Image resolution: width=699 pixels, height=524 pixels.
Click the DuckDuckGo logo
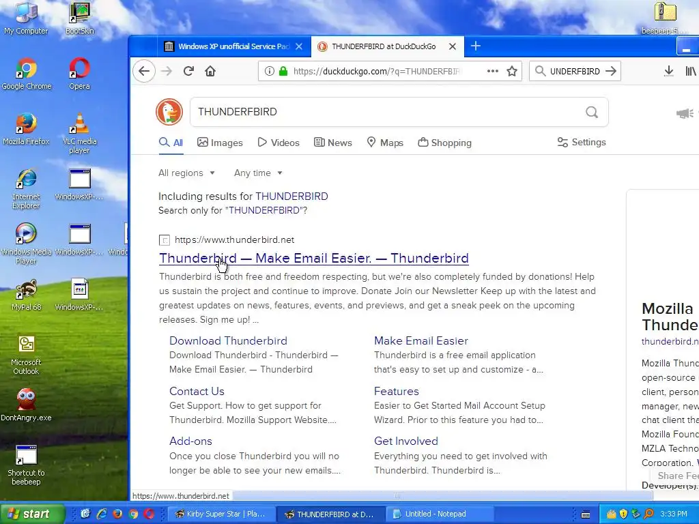[x=169, y=111]
